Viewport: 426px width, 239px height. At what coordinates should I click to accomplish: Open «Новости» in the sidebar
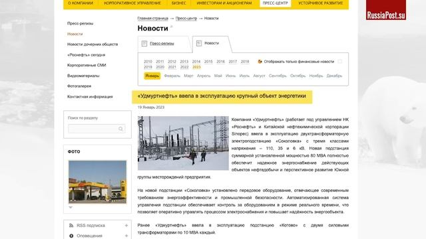pos(75,34)
